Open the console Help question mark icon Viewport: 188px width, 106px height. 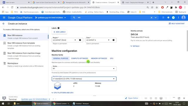pyautogui.click(x=168, y=18)
